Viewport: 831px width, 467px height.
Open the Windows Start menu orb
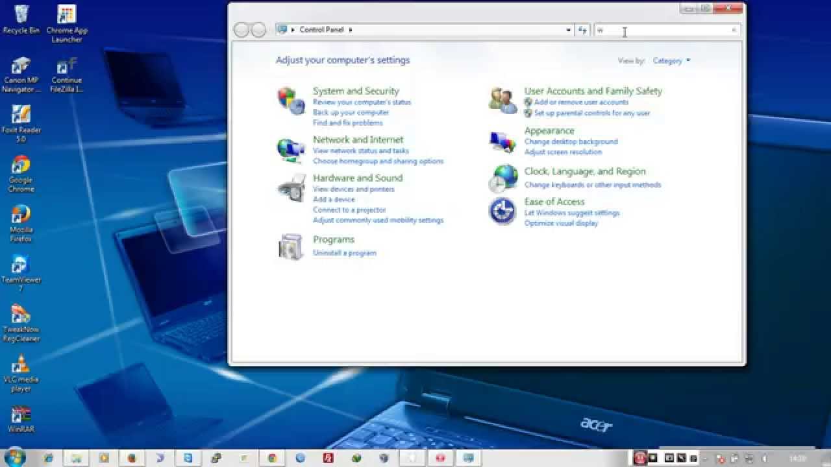pyautogui.click(x=14, y=457)
